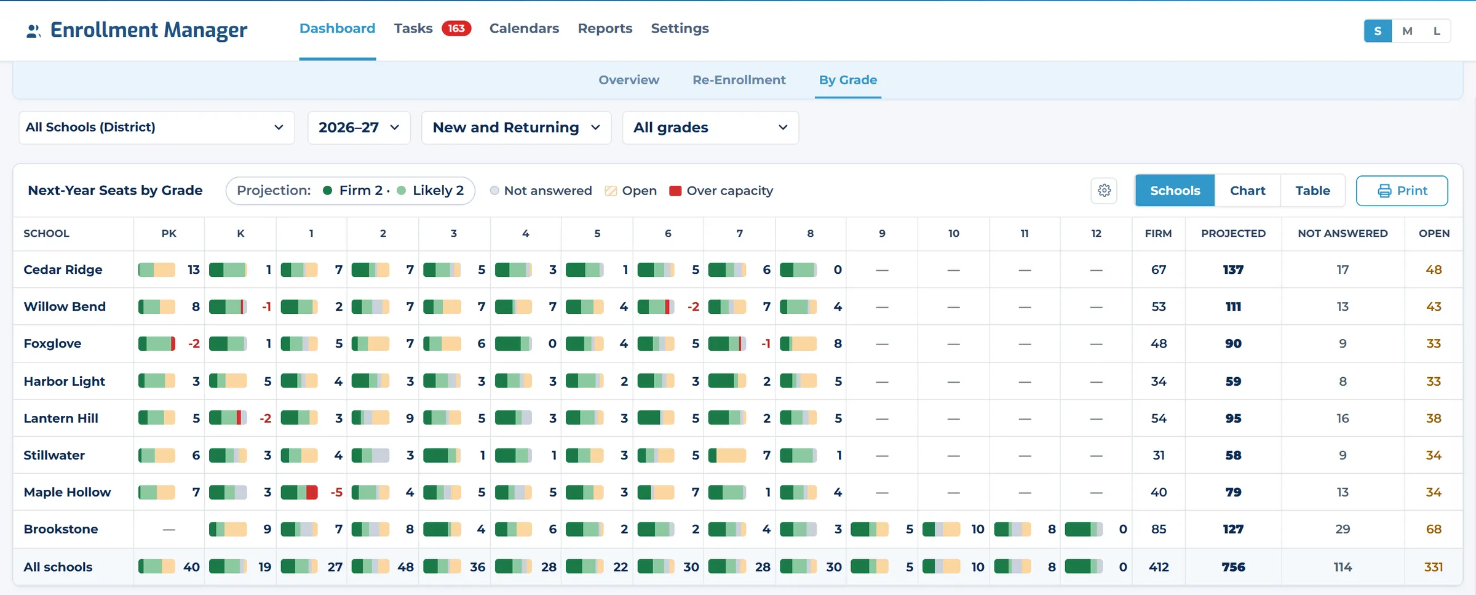Viewport: 1476px width, 595px height.
Task: Open the New and Returning dropdown
Action: click(x=517, y=127)
